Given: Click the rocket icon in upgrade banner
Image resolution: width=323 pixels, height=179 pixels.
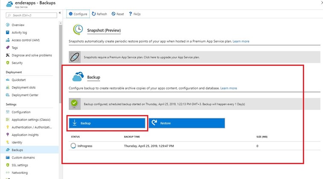Looking at the screenshot, I should [x=75, y=57].
